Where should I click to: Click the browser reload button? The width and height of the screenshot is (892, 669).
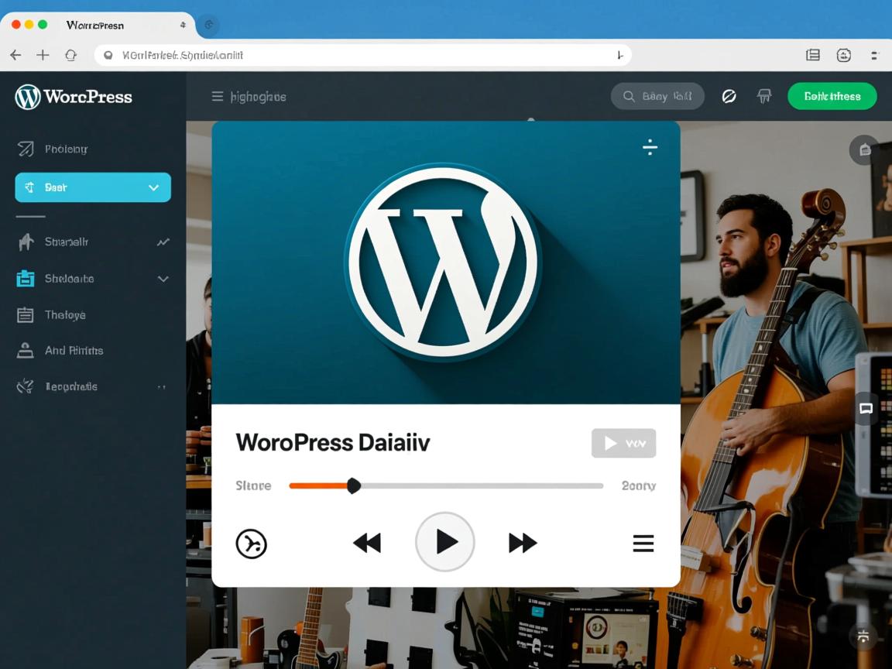[x=70, y=55]
